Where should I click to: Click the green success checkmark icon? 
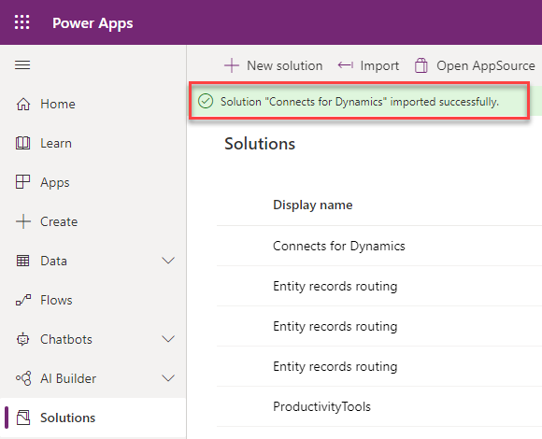pyautogui.click(x=206, y=102)
